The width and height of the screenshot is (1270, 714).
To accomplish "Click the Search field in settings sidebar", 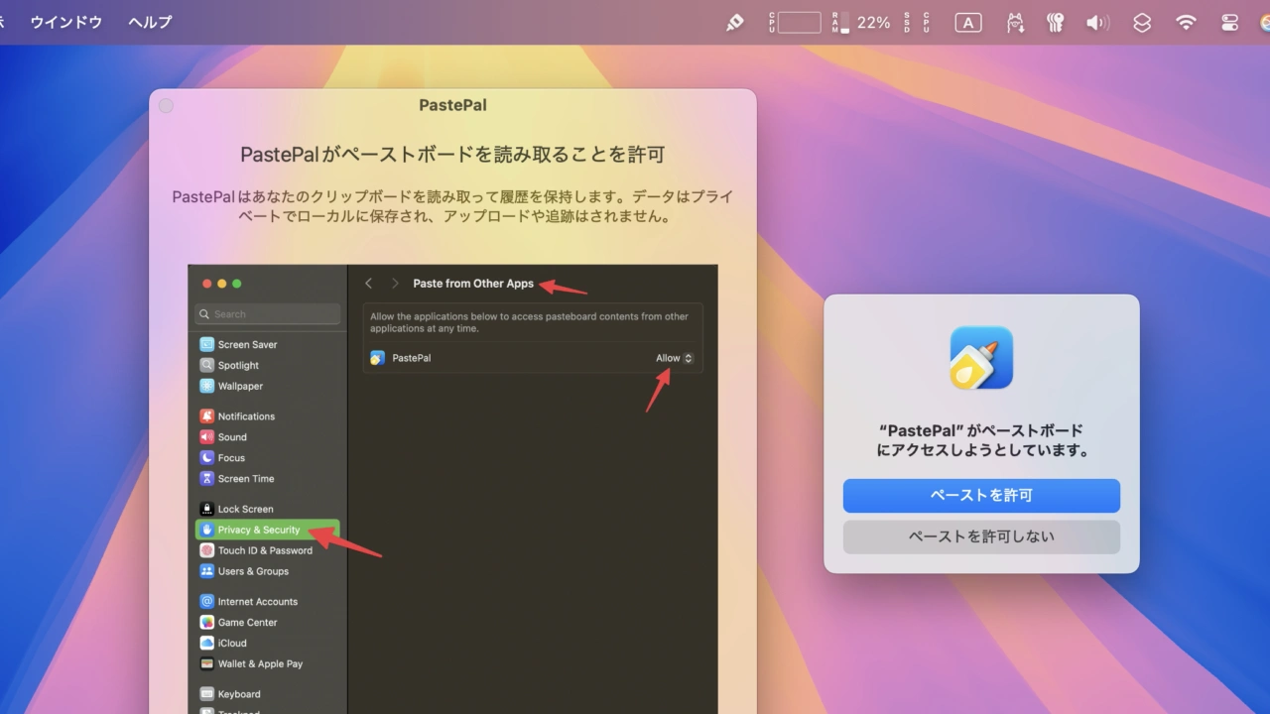I will tap(268, 314).
